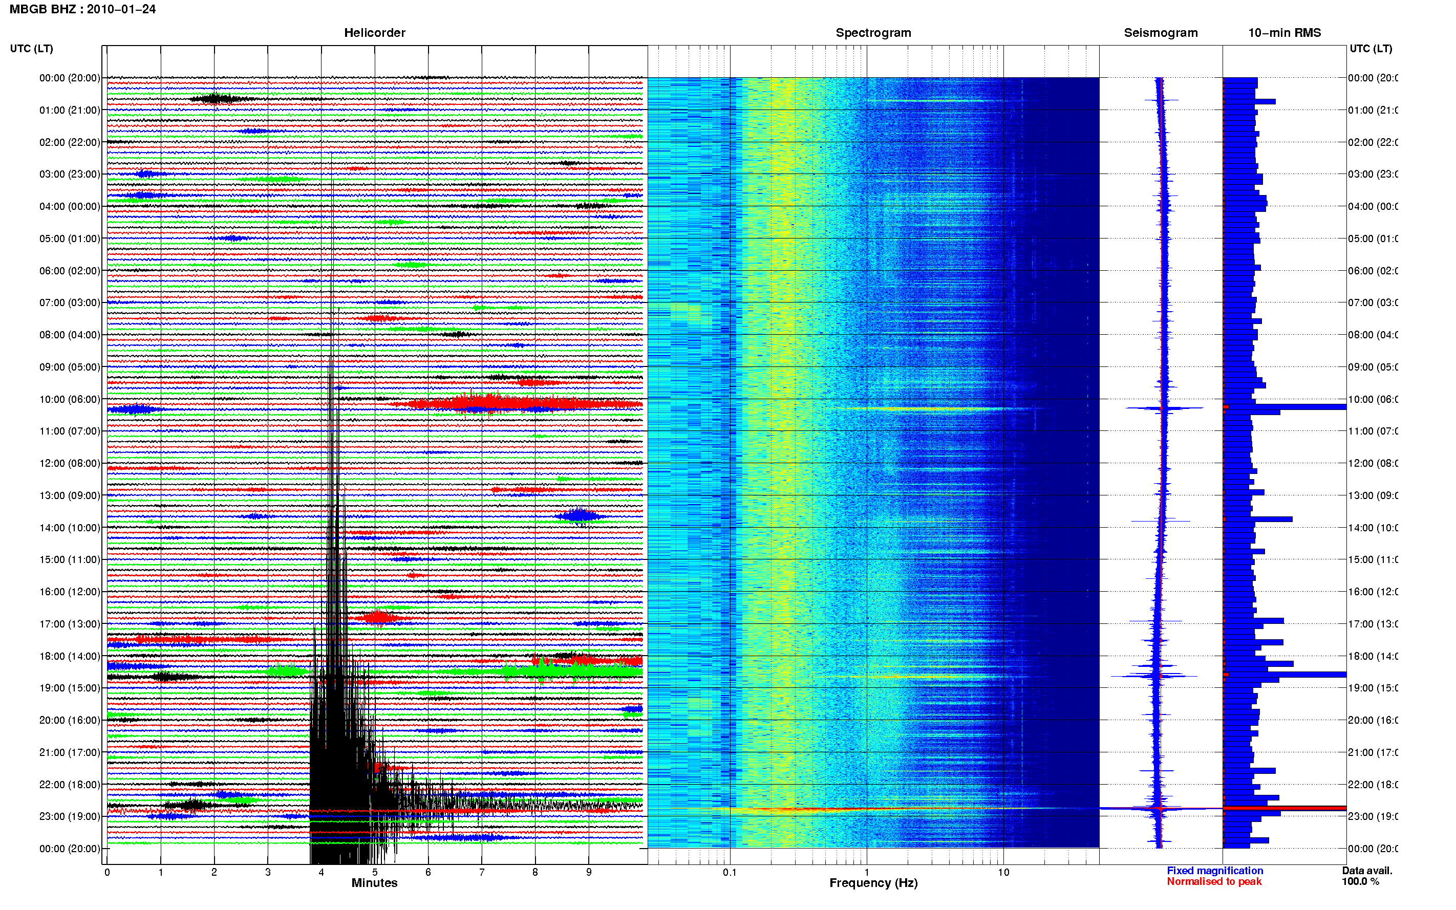Click the left 21:00 (17:00) time label
Image resolution: width=1456 pixels, height=910 pixels.
pyautogui.click(x=70, y=752)
